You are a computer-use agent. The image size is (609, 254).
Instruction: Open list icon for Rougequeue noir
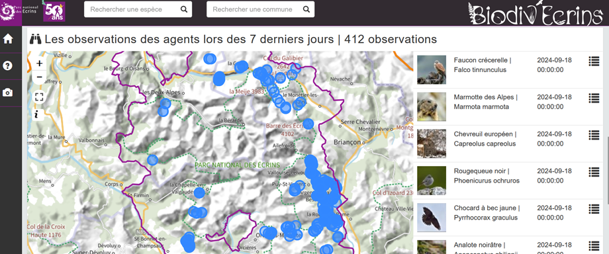pos(594,172)
